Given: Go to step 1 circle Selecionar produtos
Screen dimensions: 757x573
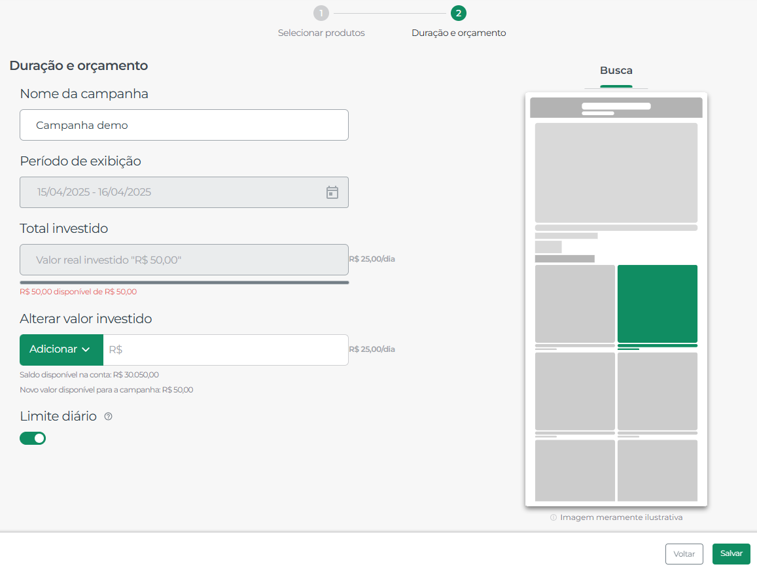Looking at the screenshot, I should [x=321, y=13].
